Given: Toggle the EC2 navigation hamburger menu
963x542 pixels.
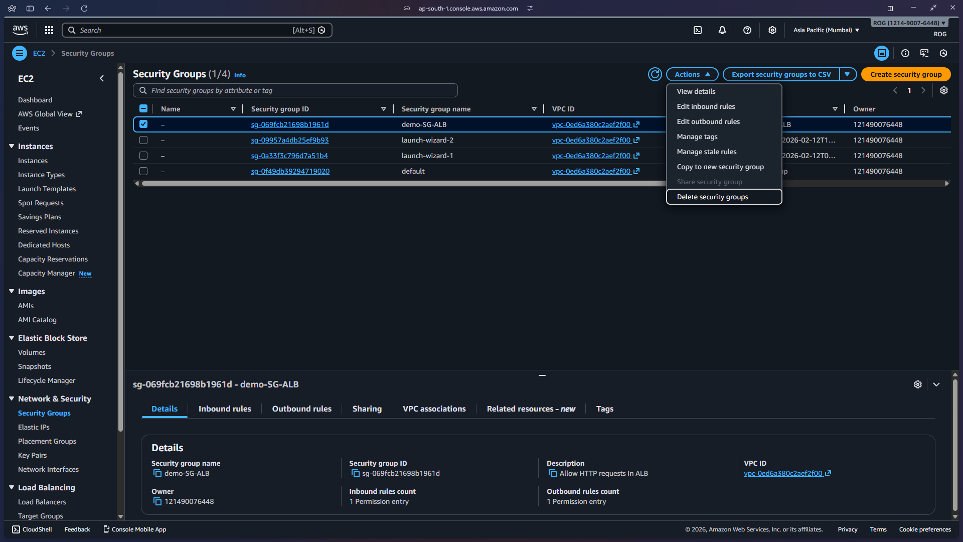Looking at the screenshot, I should [19, 53].
